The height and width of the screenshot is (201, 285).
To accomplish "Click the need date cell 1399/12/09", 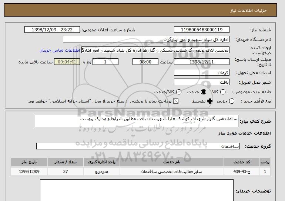I will 29,171.
